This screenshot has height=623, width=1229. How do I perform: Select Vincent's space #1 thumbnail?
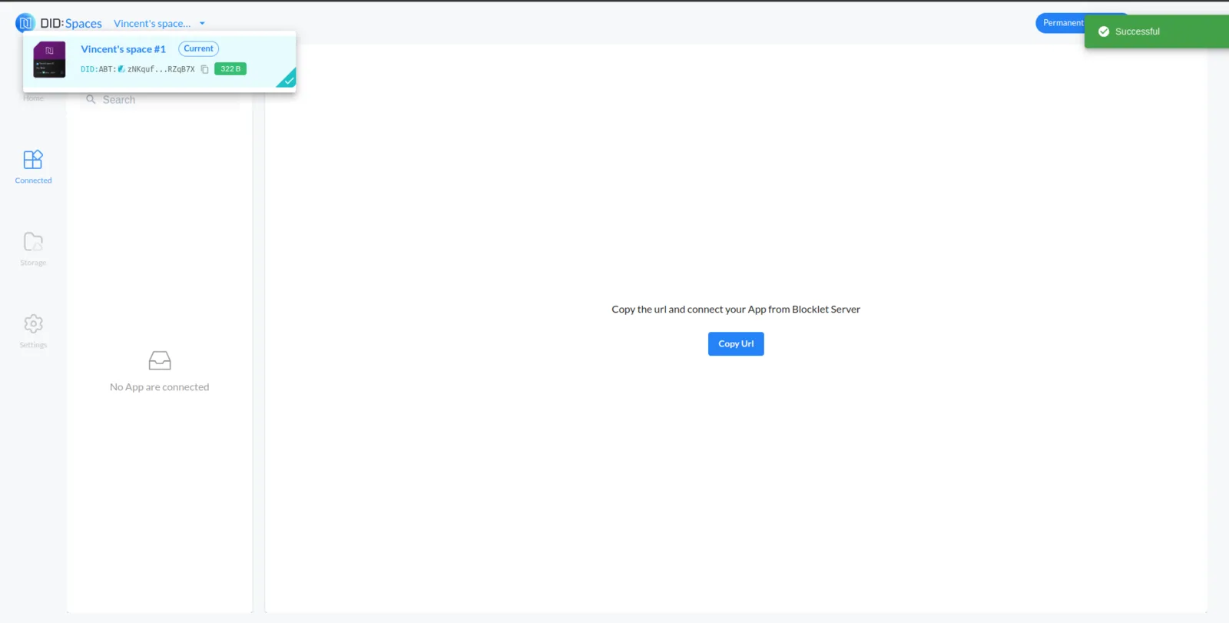pos(50,59)
